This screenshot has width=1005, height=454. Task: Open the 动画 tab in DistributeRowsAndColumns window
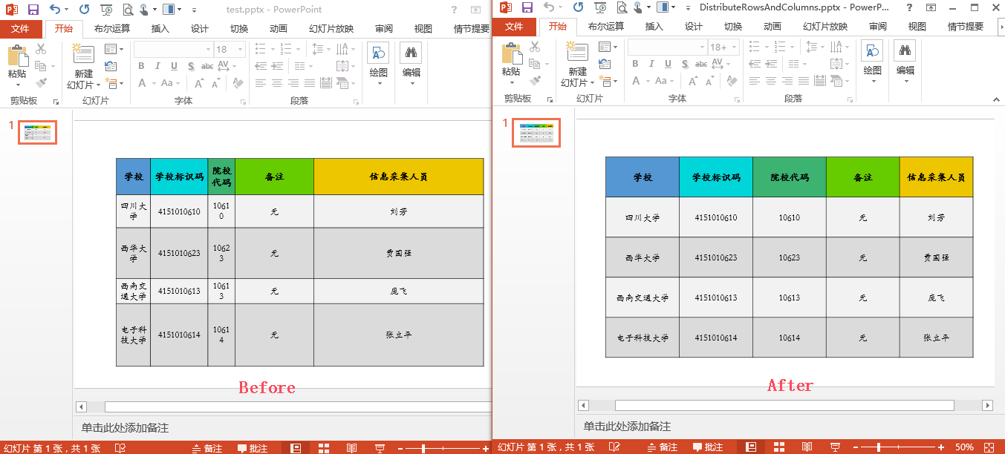772,27
